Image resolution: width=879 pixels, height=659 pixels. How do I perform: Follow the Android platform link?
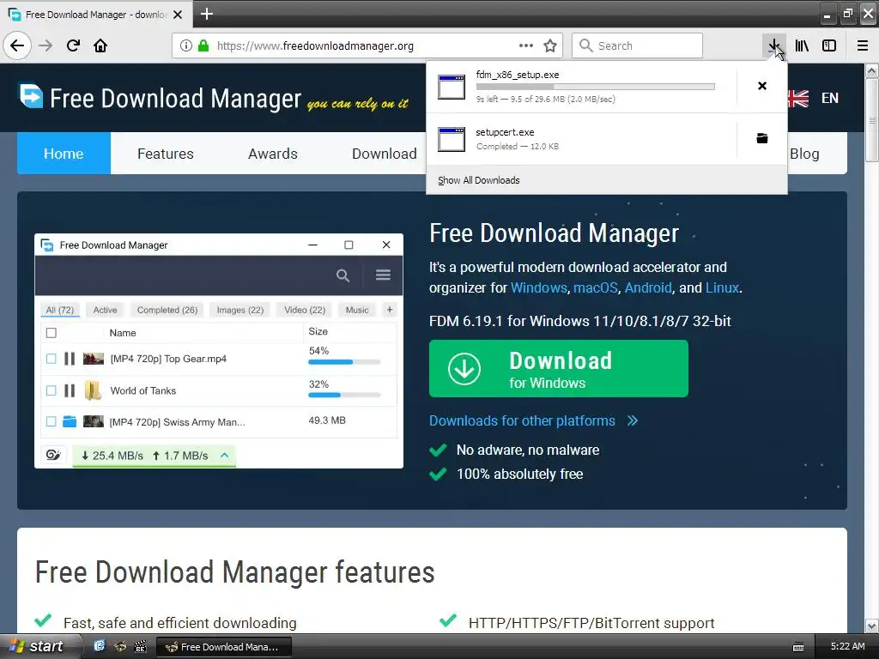648,287
